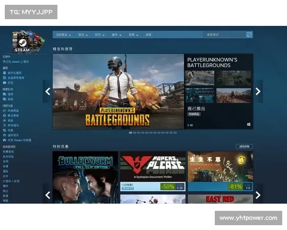Click in the store search field

tap(225, 34)
